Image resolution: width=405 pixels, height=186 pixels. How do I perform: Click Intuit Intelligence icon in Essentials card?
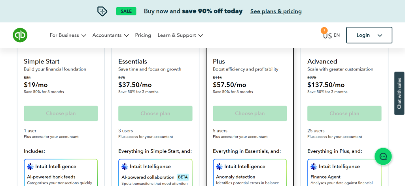[x=125, y=166]
